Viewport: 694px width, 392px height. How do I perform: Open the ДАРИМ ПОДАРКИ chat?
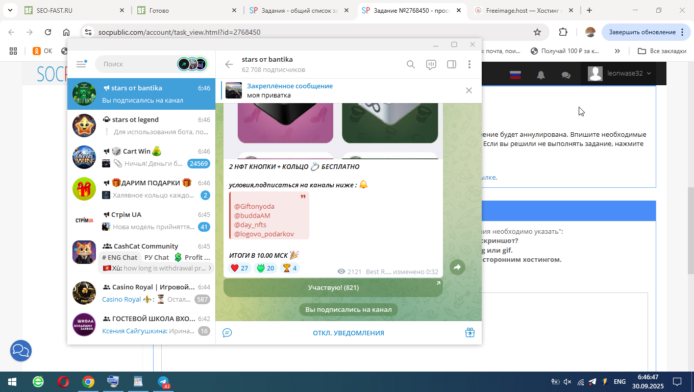point(141,189)
